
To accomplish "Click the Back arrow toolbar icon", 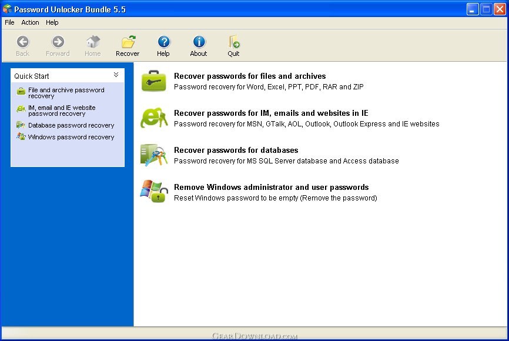I will [23, 42].
